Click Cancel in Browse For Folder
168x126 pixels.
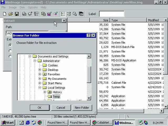point(61,108)
